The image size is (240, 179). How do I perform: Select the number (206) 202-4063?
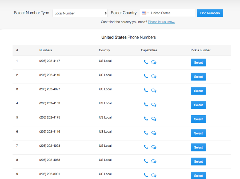[x=198, y=161]
